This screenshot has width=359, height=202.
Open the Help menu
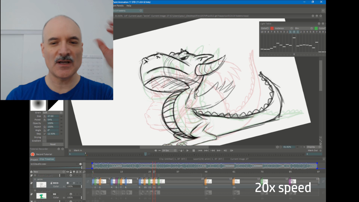point(129,6)
